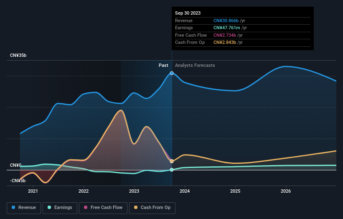343x219 pixels.
Task: Click the 2021 x-axis label
Action: pos(33,191)
